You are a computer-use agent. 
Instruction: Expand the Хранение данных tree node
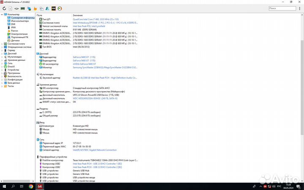pos(2,60)
